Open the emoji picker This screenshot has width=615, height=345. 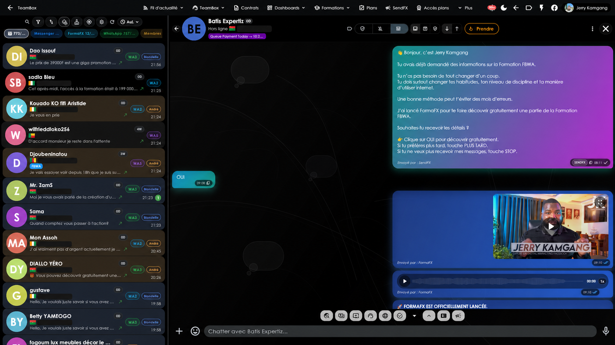pyautogui.click(x=195, y=331)
